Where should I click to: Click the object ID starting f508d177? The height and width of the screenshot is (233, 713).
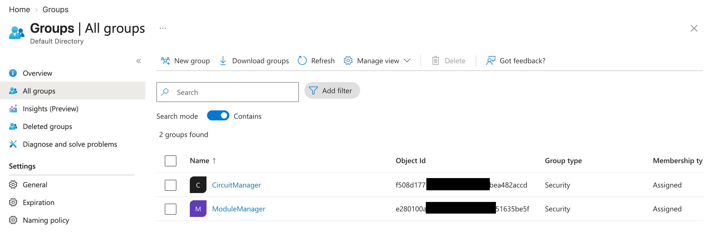click(x=461, y=185)
